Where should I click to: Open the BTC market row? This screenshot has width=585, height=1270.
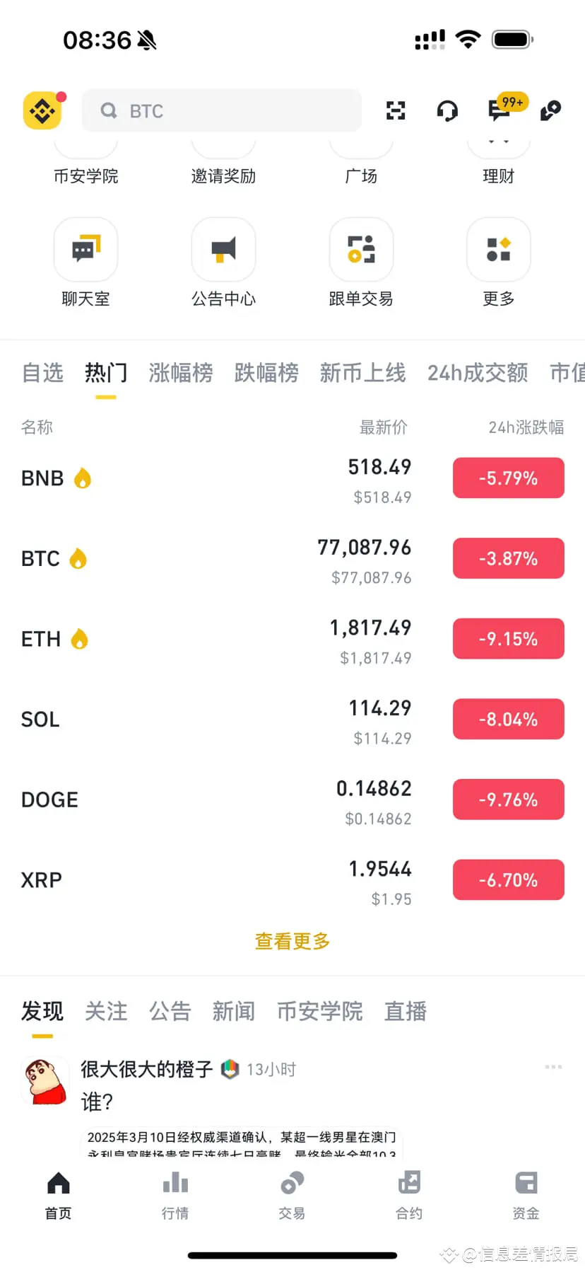click(x=292, y=559)
